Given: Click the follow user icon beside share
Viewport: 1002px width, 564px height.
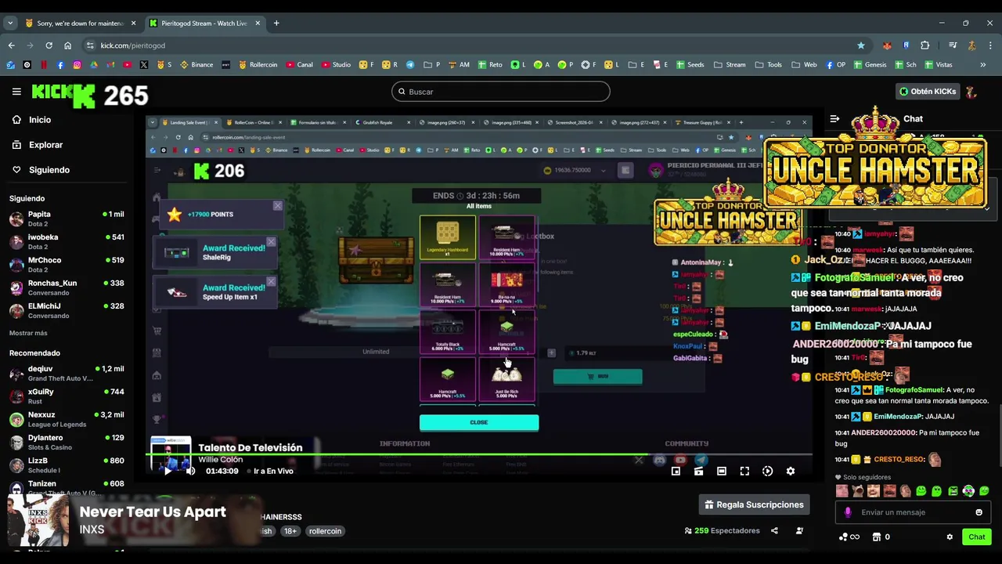Looking at the screenshot, I should pos(799,530).
